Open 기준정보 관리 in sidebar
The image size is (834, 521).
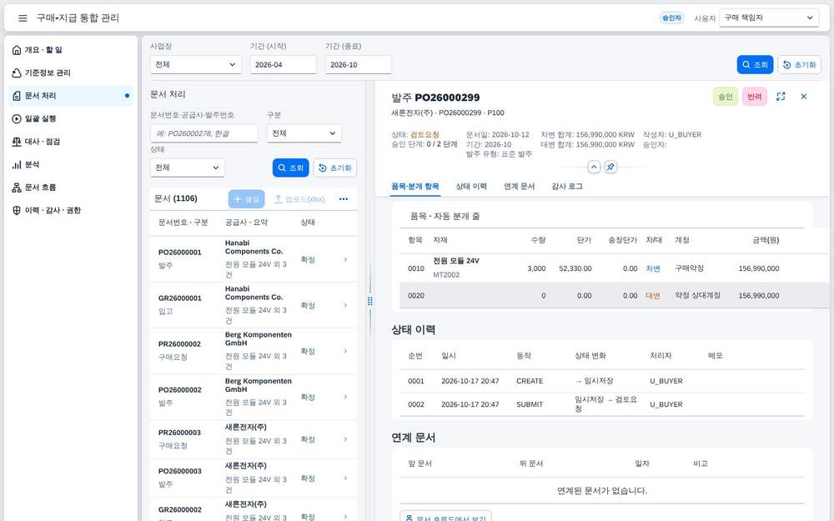point(71,73)
